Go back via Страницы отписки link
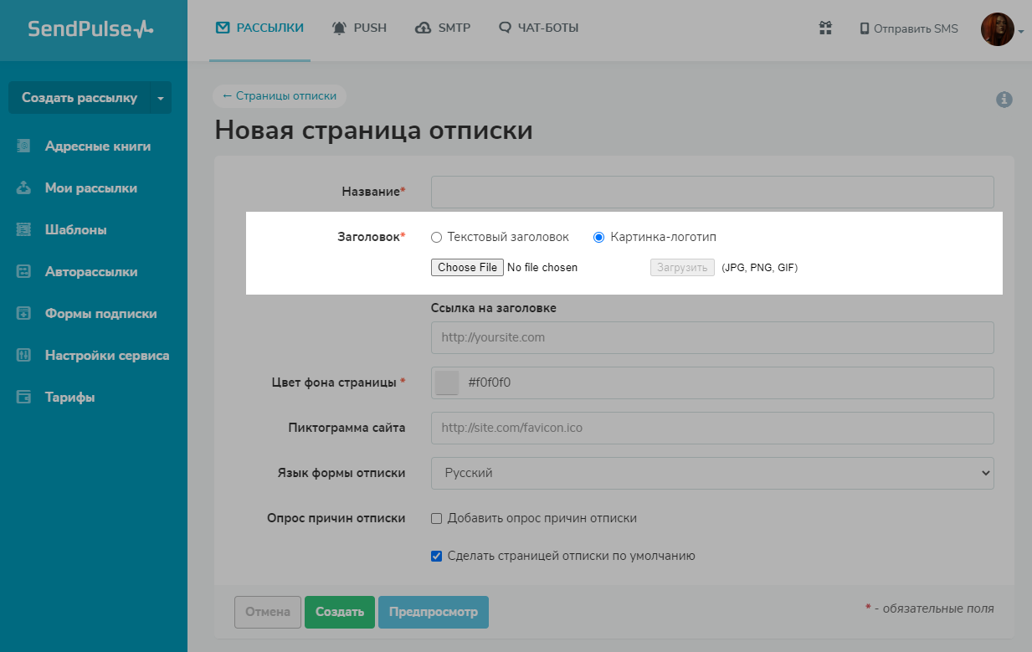 coord(280,96)
